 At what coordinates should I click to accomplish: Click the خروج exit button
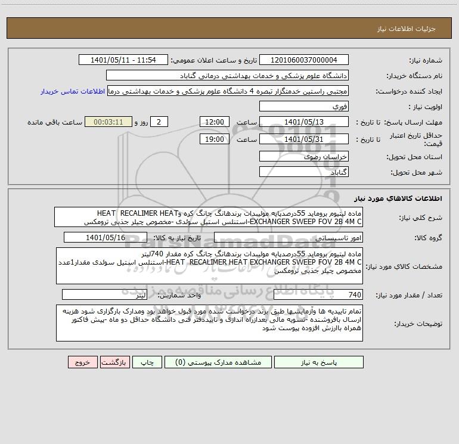82,362
